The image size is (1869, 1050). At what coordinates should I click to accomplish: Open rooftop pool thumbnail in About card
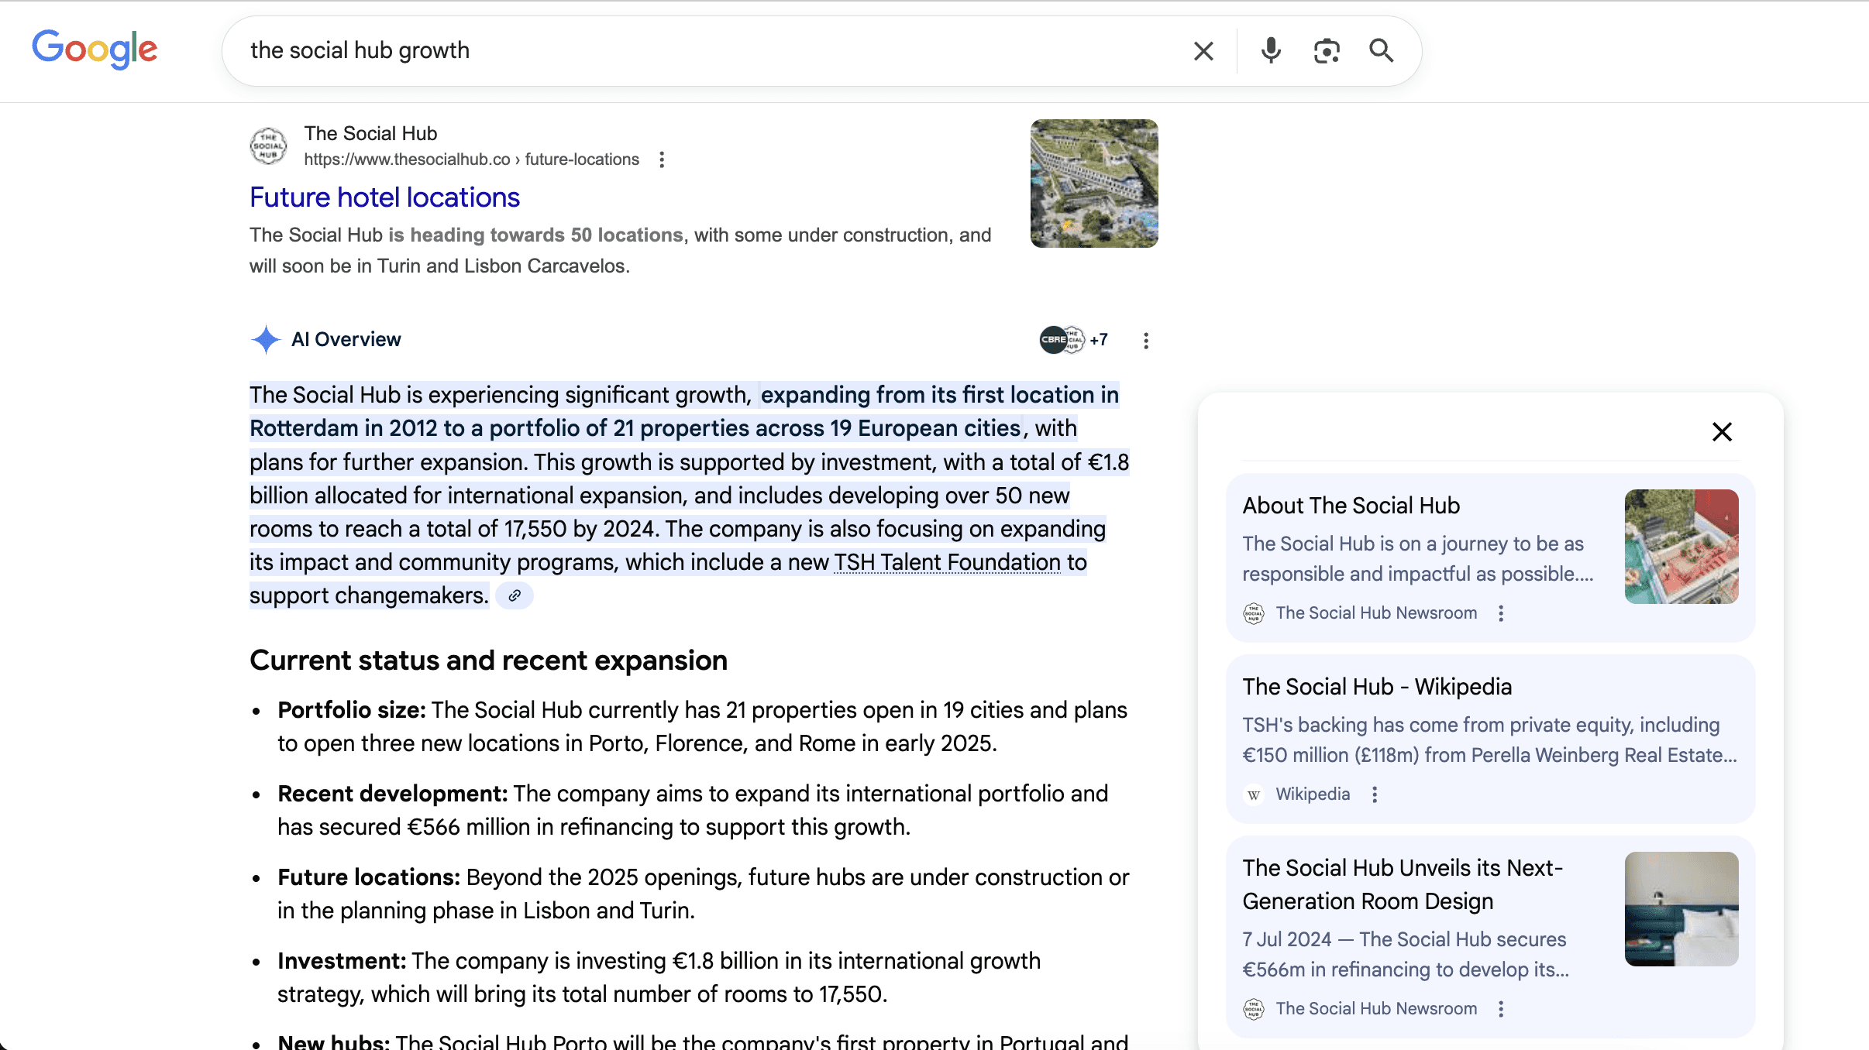[x=1681, y=547]
